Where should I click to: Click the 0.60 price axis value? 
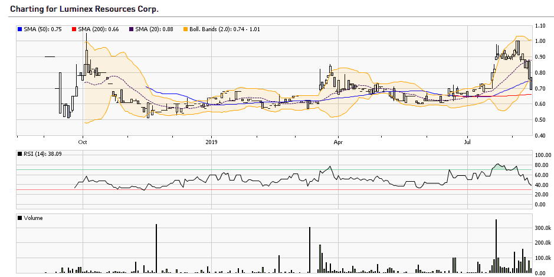[540, 104]
